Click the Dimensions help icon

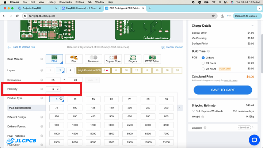[x=42, y=80]
